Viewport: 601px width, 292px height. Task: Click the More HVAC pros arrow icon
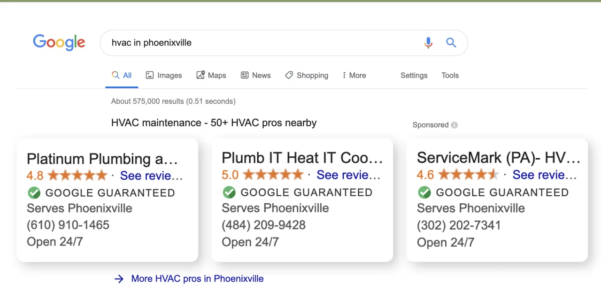[x=119, y=279]
